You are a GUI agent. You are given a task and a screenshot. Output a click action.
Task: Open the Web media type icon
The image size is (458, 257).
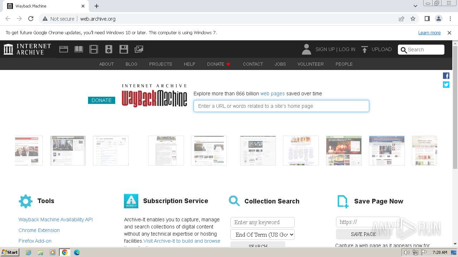click(64, 49)
